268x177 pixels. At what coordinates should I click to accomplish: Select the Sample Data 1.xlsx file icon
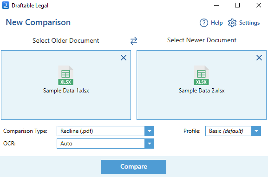click(66, 75)
